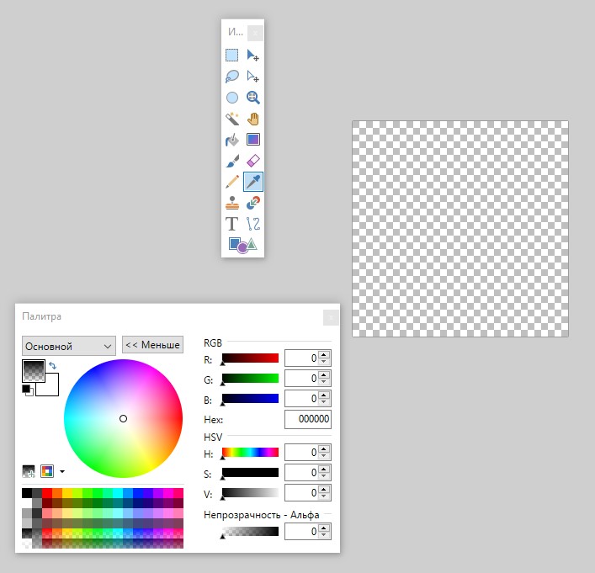Image resolution: width=595 pixels, height=573 pixels.
Task: Close the tools window
Action: [x=255, y=33]
